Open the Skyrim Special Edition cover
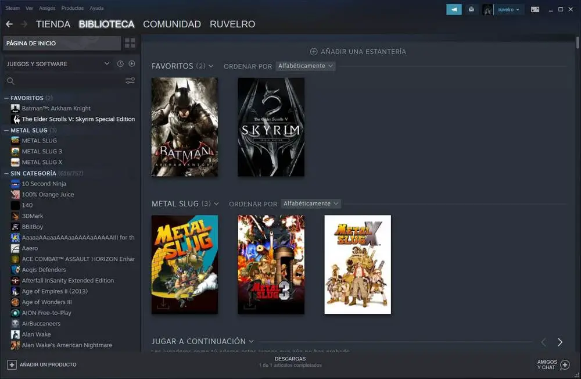The width and height of the screenshot is (581, 379). pos(271,127)
